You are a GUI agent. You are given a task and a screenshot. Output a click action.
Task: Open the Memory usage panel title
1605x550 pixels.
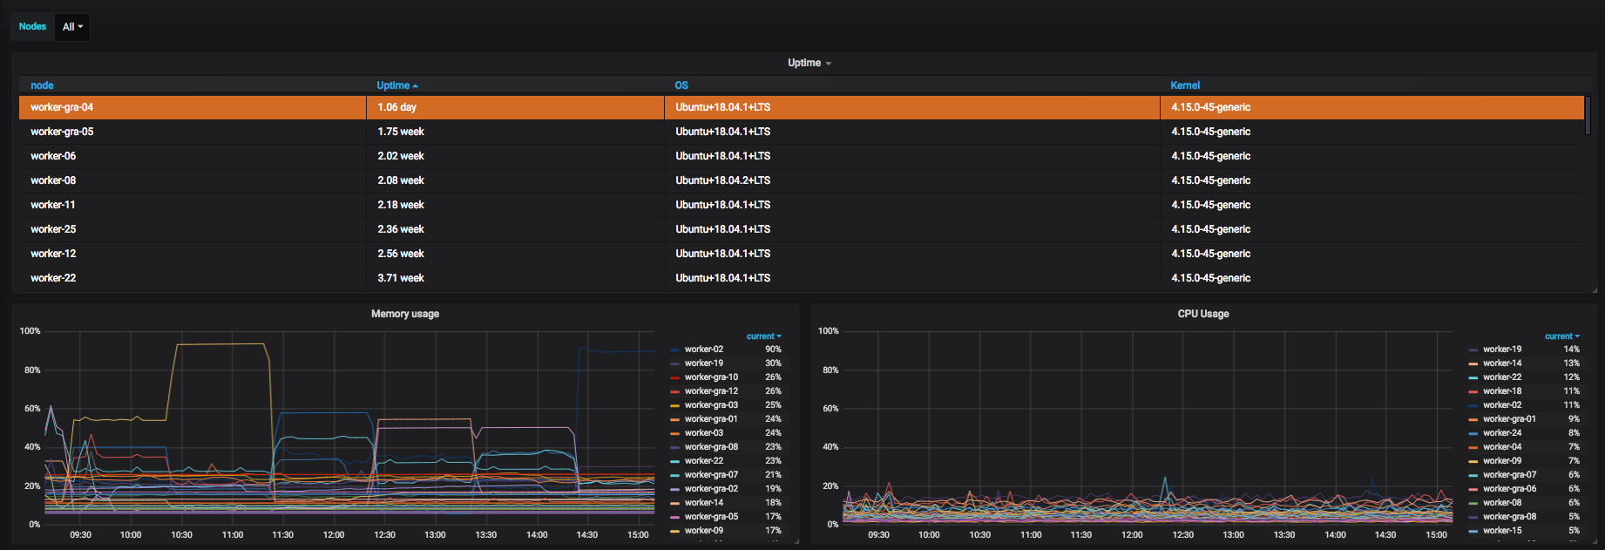(405, 314)
